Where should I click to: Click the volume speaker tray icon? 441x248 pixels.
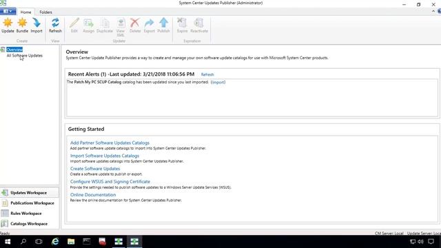tap(421, 242)
